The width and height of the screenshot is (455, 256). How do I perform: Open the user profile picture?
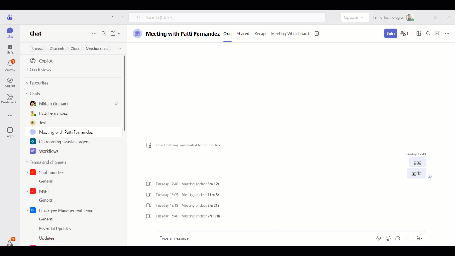[x=410, y=17]
